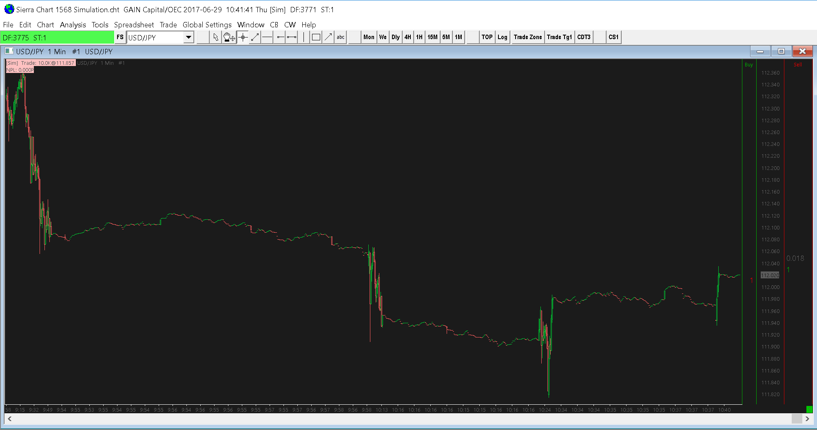Image resolution: width=817 pixels, height=430 pixels.
Task: Click the highlighted 112.020 current price label
Action: click(x=770, y=275)
